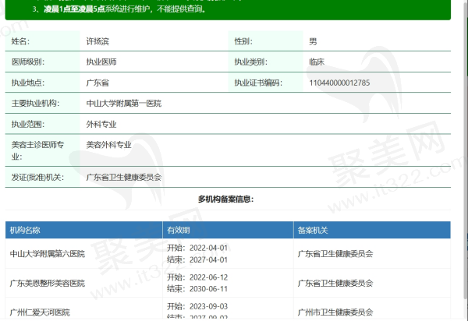Select the value 执业医师
Viewport: 468px width, 321px height.
101,62
